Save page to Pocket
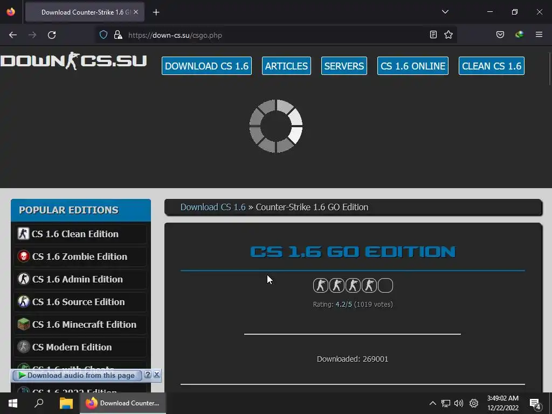The width and height of the screenshot is (552, 414). [500, 34]
